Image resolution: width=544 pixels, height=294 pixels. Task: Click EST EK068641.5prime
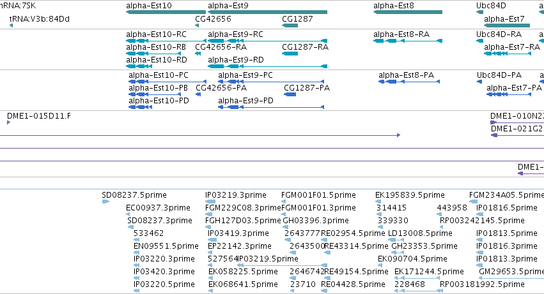[x=243, y=284]
